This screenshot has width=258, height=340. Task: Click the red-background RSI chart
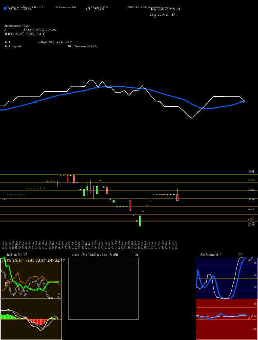coord(227,319)
